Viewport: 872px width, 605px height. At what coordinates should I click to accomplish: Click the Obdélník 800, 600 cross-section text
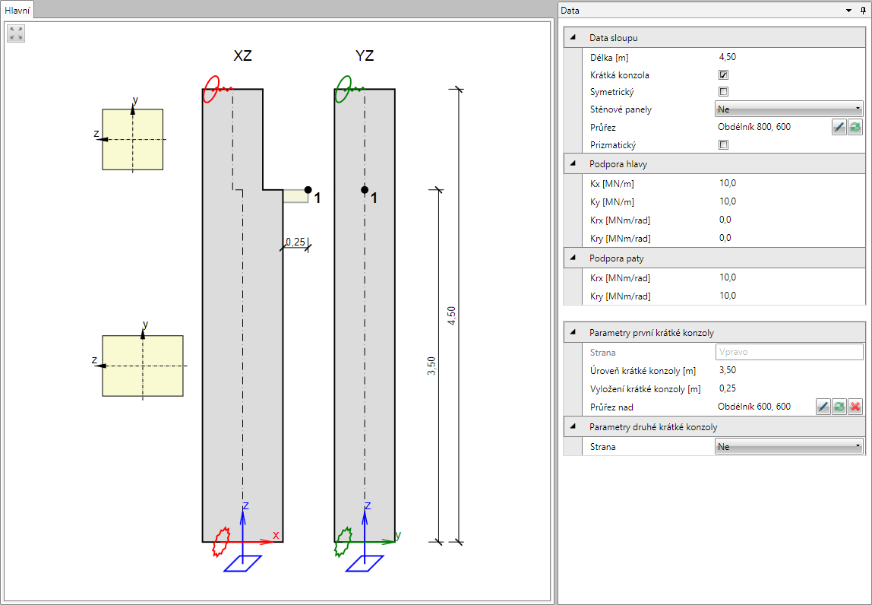tap(754, 127)
